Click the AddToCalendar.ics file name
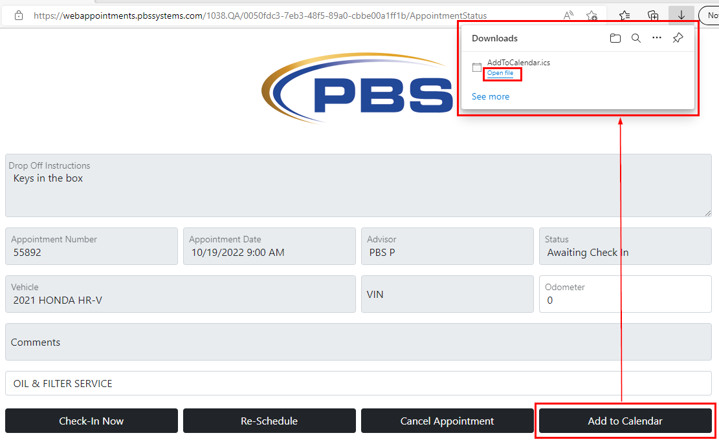Viewport: 719px width, 442px height. coord(518,63)
